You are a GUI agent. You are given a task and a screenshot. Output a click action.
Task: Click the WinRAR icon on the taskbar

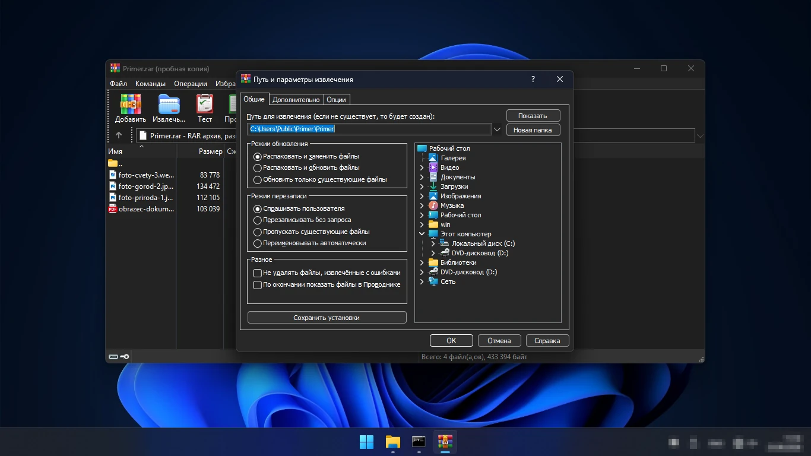tap(445, 442)
